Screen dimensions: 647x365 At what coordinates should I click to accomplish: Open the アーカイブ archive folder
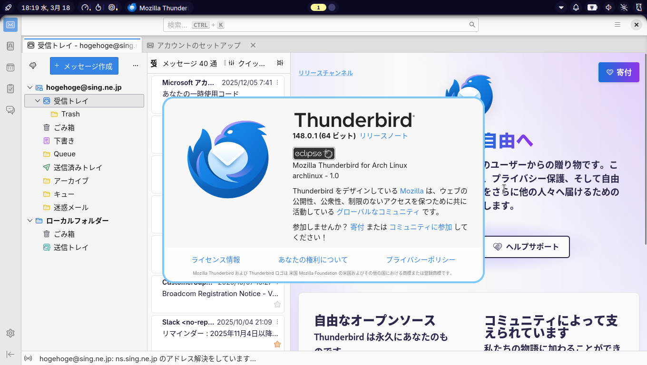click(x=84, y=181)
